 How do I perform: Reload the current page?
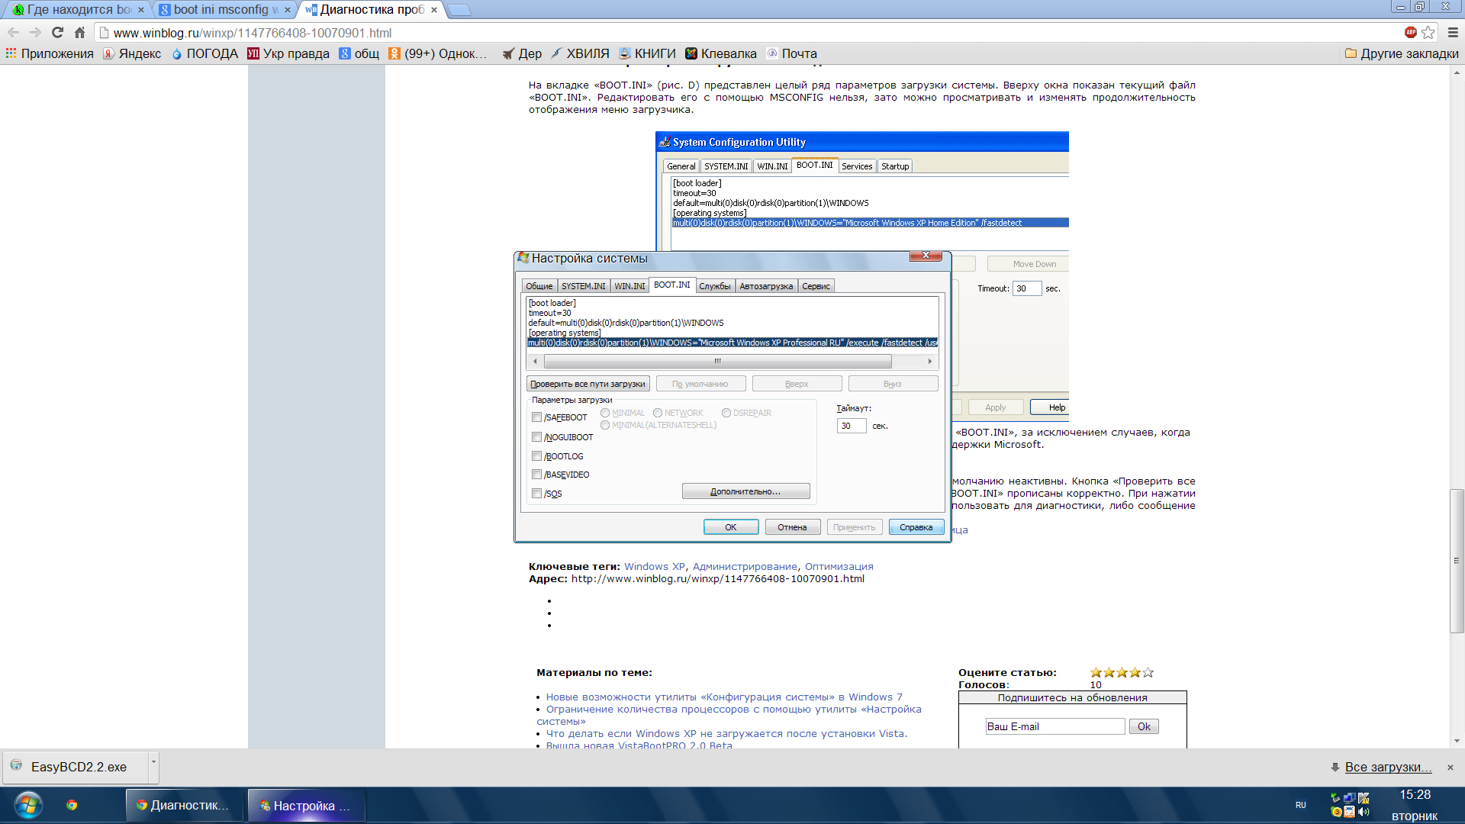click(57, 33)
